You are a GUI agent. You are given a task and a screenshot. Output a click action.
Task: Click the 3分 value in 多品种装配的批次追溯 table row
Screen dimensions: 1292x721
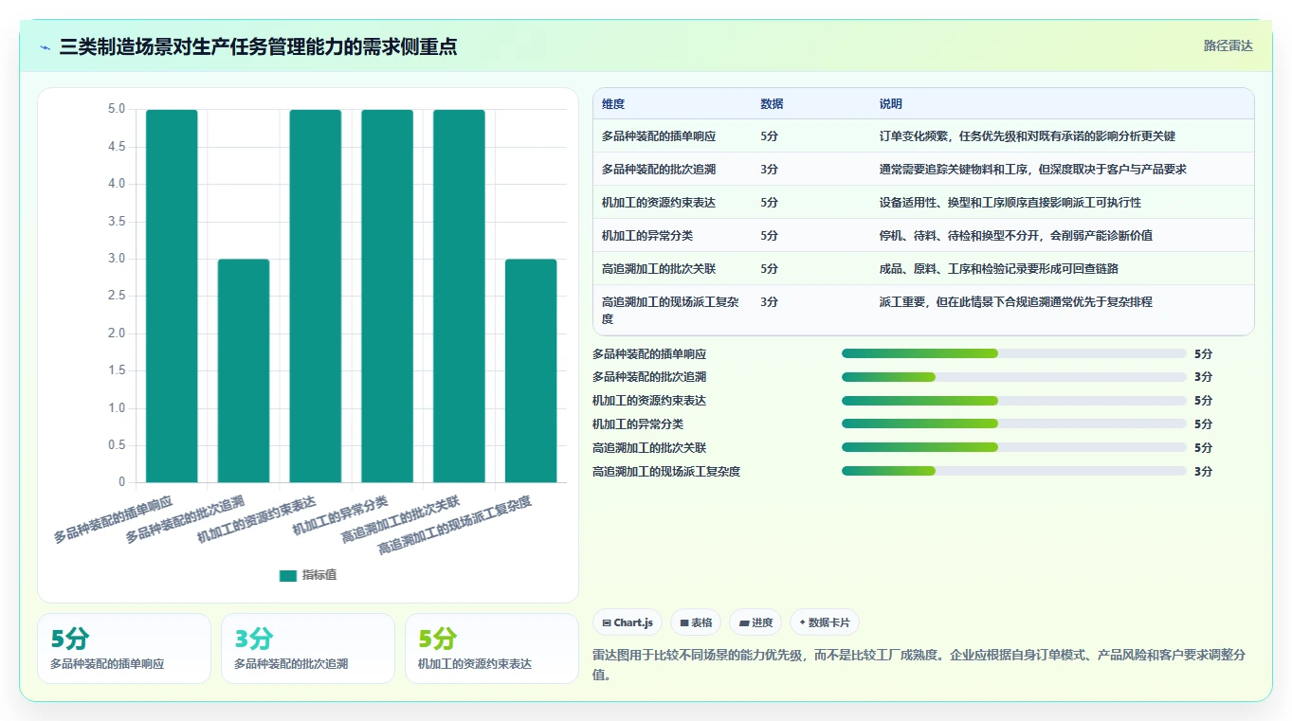point(769,170)
